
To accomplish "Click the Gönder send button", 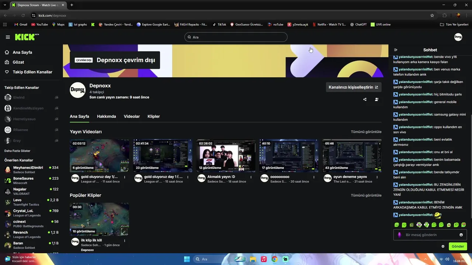I will tap(458, 246).
